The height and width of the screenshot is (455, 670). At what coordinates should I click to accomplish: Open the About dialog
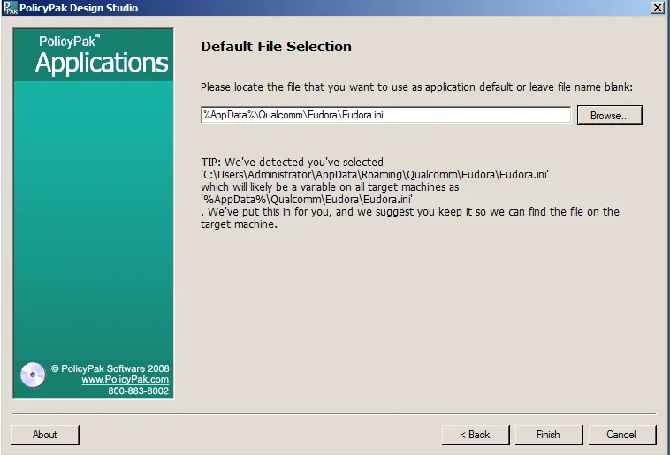(45, 435)
